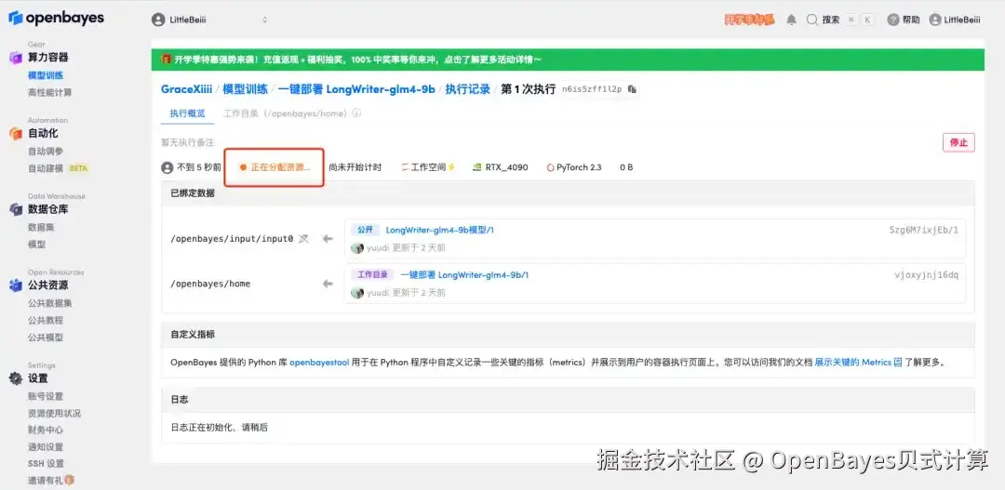Open the 数据仓库 section icon
Screen dimensions: 1005x490
pos(16,209)
